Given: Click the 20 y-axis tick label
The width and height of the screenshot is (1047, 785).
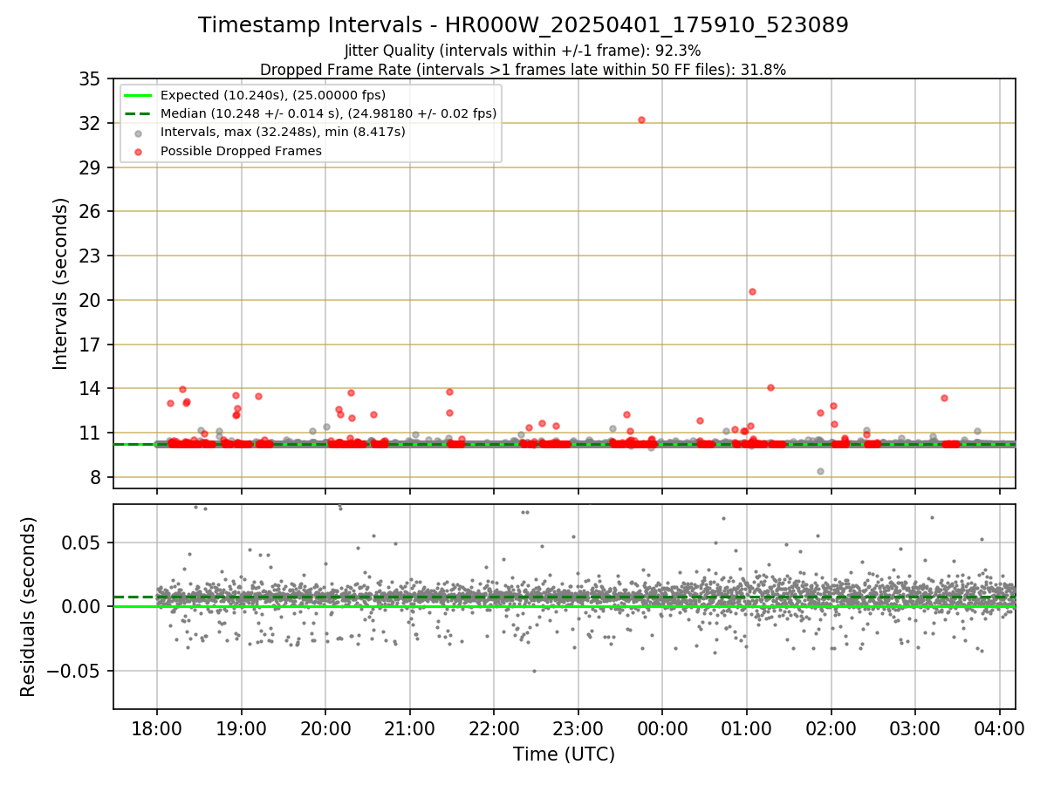Looking at the screenshot, I should tap(90, 300).
